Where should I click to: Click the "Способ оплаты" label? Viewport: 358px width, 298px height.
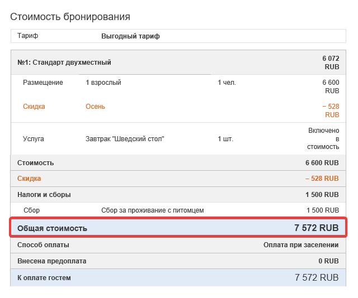tap(43, 245)
